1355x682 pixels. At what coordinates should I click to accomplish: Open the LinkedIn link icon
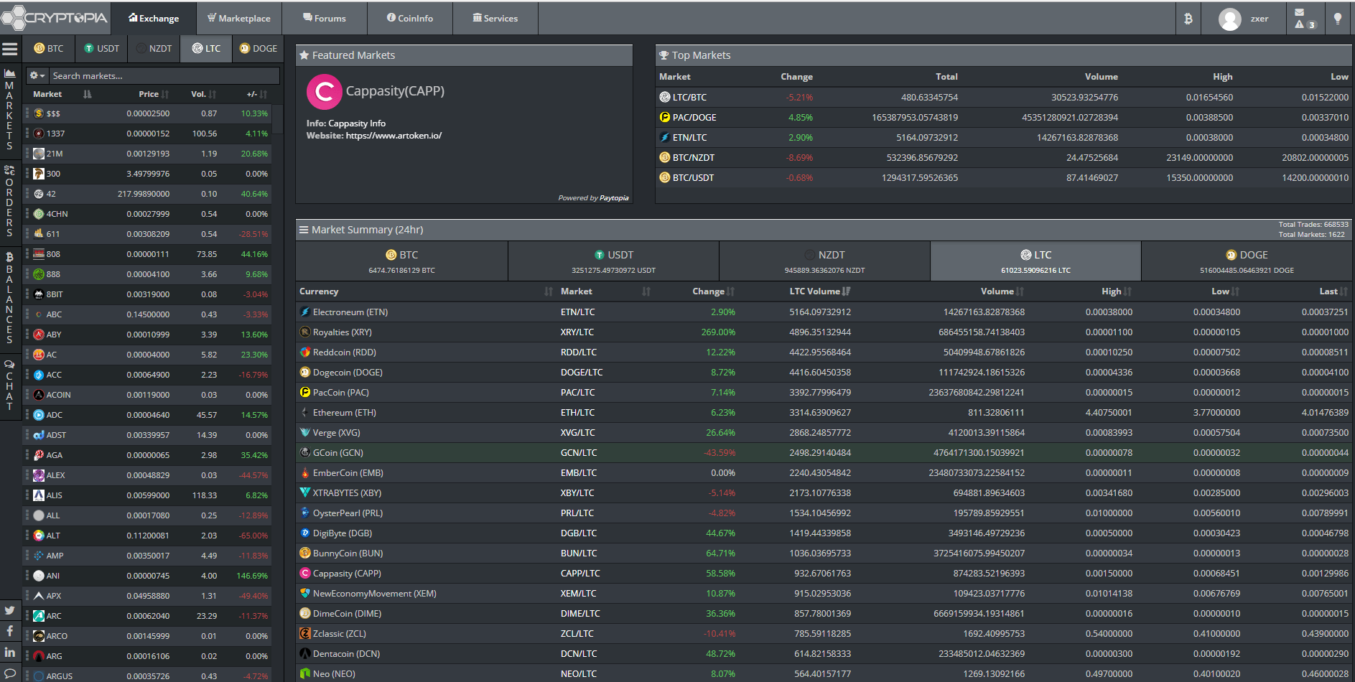tap(10, 652)
